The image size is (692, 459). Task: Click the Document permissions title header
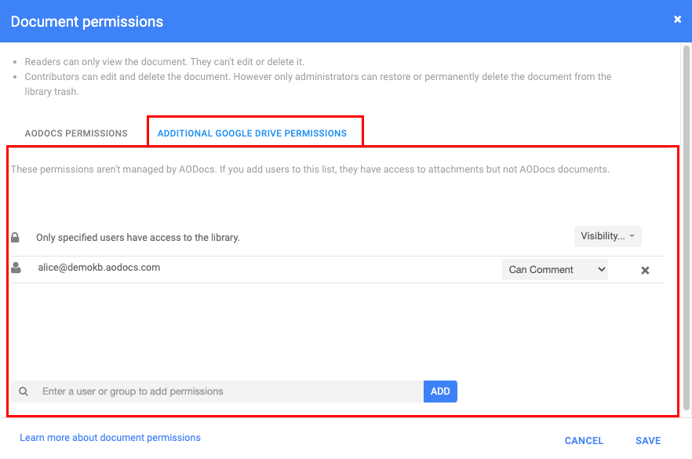click(87, 22)
